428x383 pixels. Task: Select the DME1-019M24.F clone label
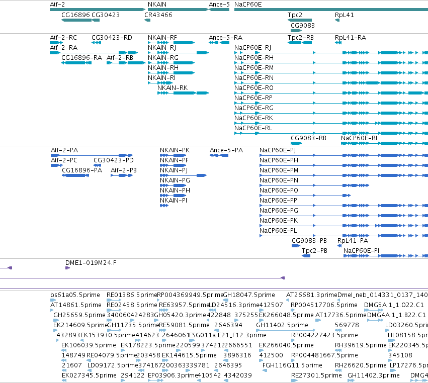(91, 263)
